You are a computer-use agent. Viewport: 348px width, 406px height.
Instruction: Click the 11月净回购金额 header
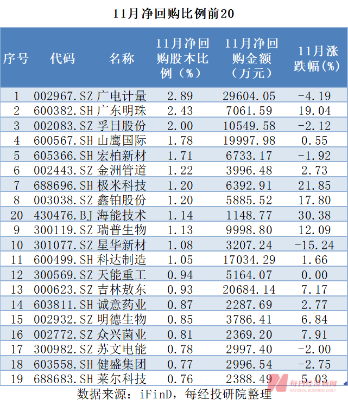click(x=251, y=58)
